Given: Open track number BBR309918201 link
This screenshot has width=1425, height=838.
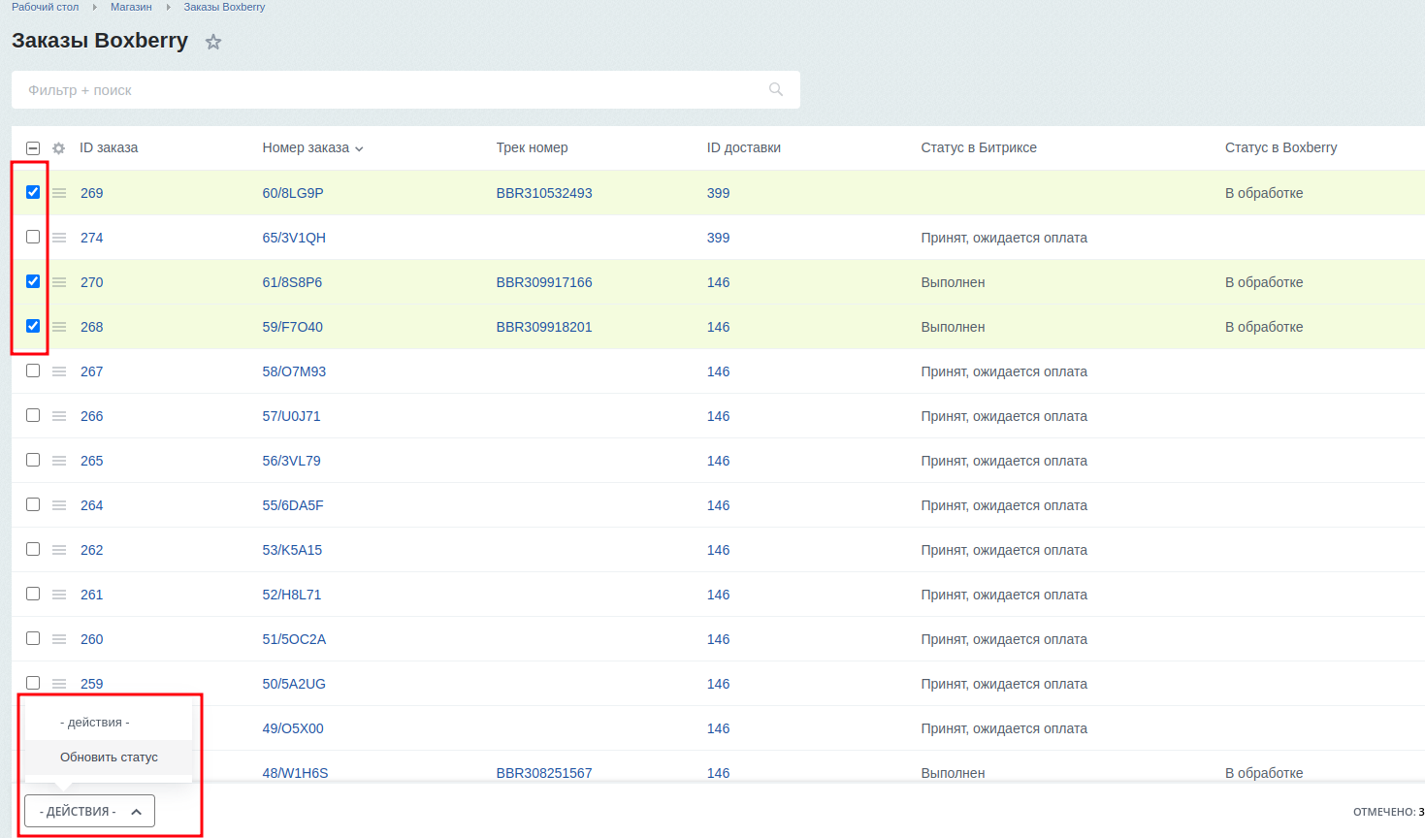Looking at the screenshot, I should (544, 327).
